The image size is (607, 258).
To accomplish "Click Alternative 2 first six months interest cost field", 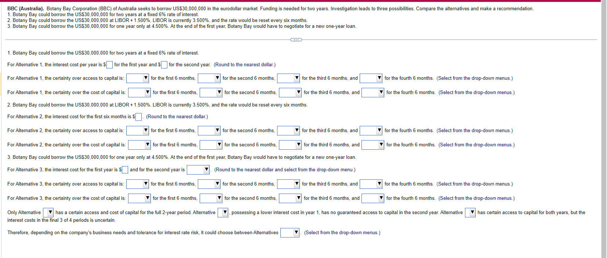I will click(x=138, y=117).
